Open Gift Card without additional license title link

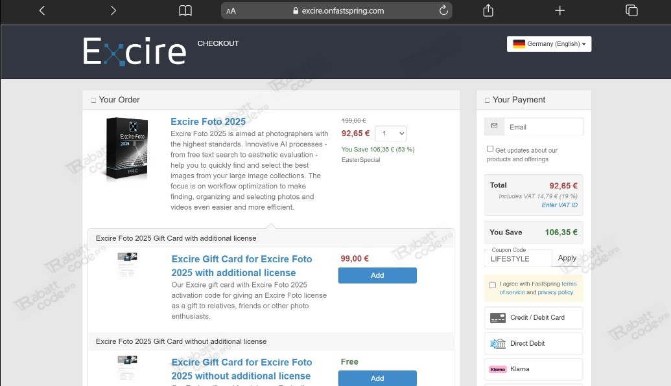click(x=242, y=369)
